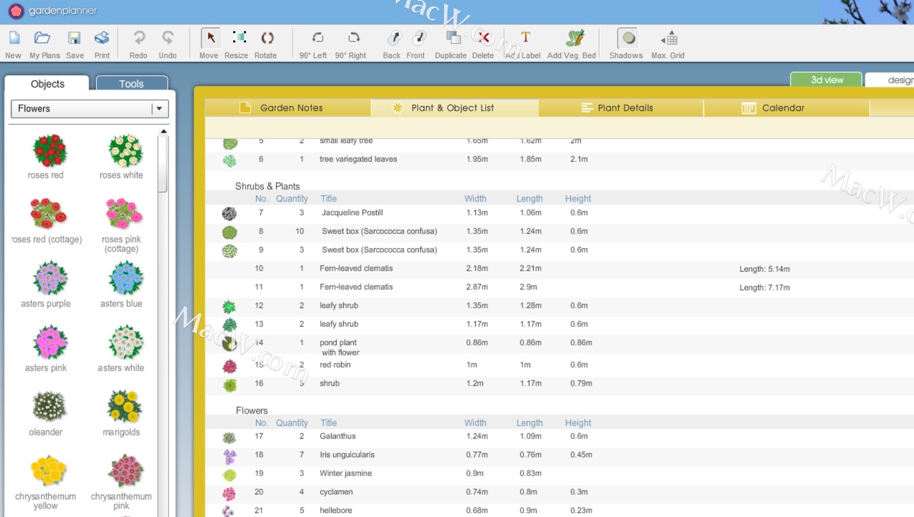Select the marigolds flower thumbnail
914x517 pixels.
[x=123, y=408]
